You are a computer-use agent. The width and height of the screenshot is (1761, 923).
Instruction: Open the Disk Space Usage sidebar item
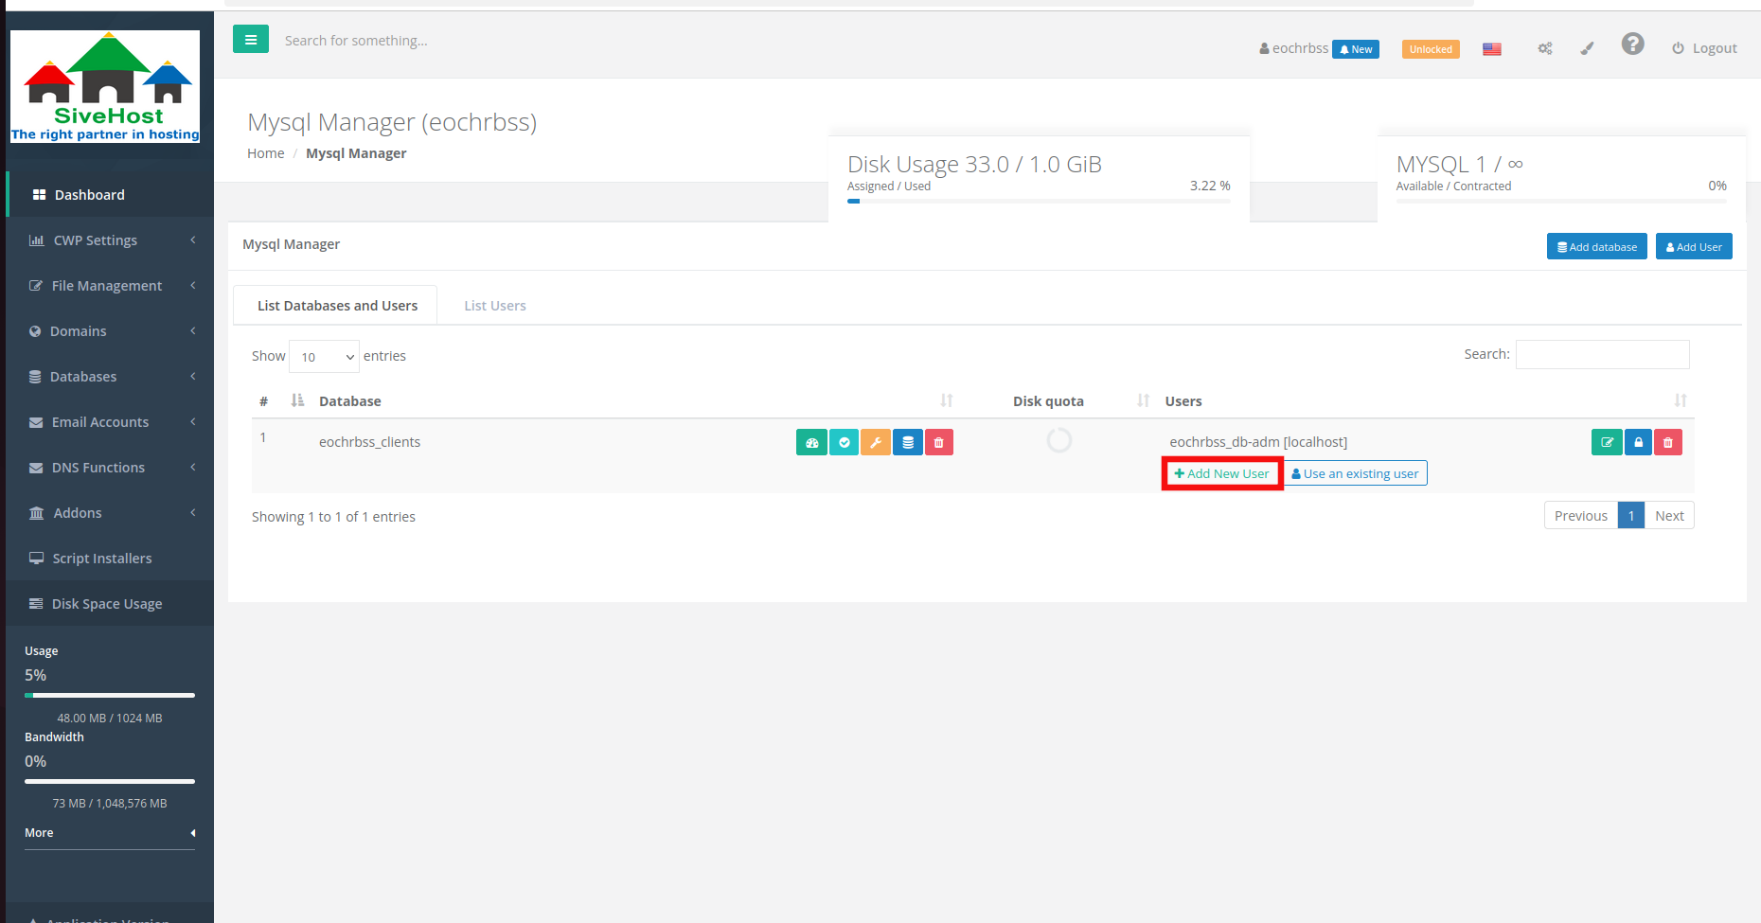[x=110, y=603]
